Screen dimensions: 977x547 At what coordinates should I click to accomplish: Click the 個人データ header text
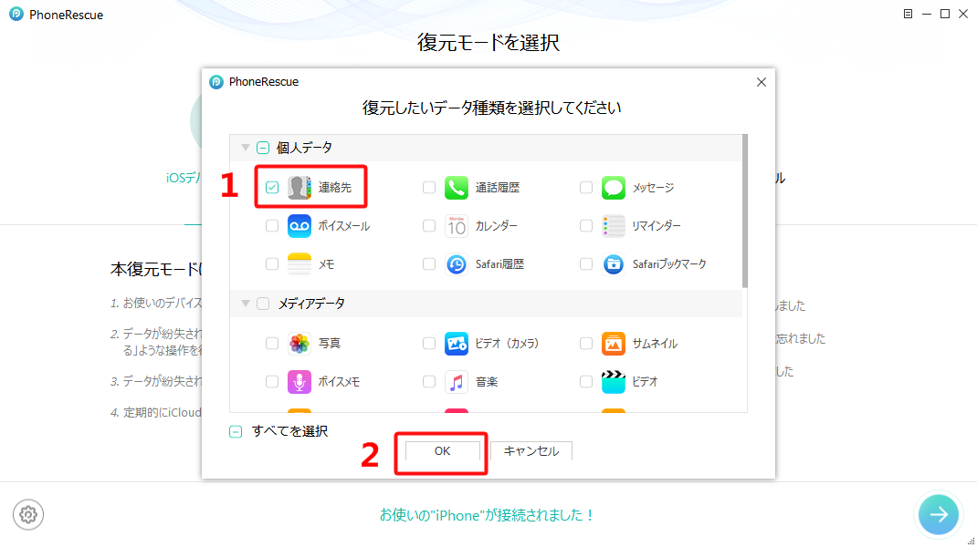pos(304,148)
